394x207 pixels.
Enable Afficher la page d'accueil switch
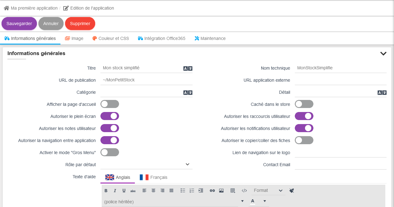coord(110,104)
